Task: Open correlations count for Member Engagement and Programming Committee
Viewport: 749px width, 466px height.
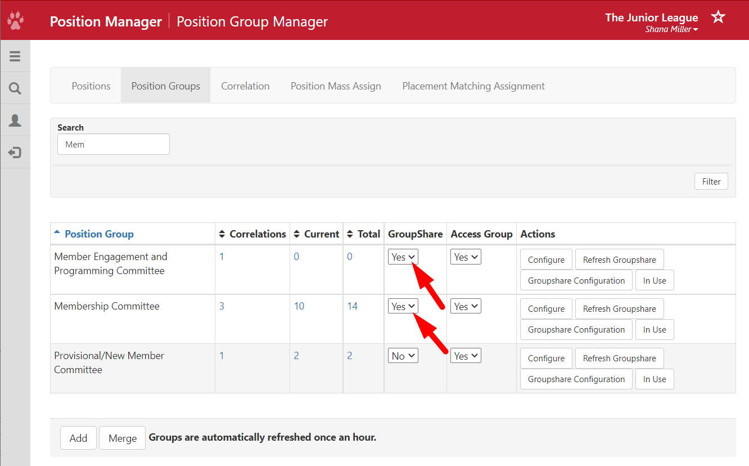Action: [x=222, y=257]
